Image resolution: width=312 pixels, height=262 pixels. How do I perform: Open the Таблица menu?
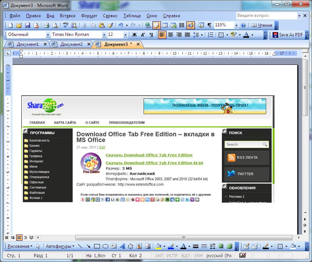132,16
